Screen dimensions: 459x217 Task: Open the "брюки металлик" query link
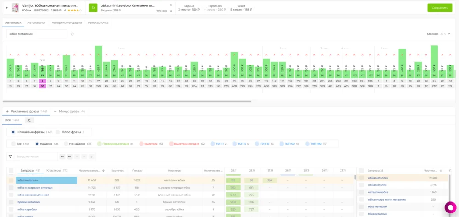pos(28,202)
